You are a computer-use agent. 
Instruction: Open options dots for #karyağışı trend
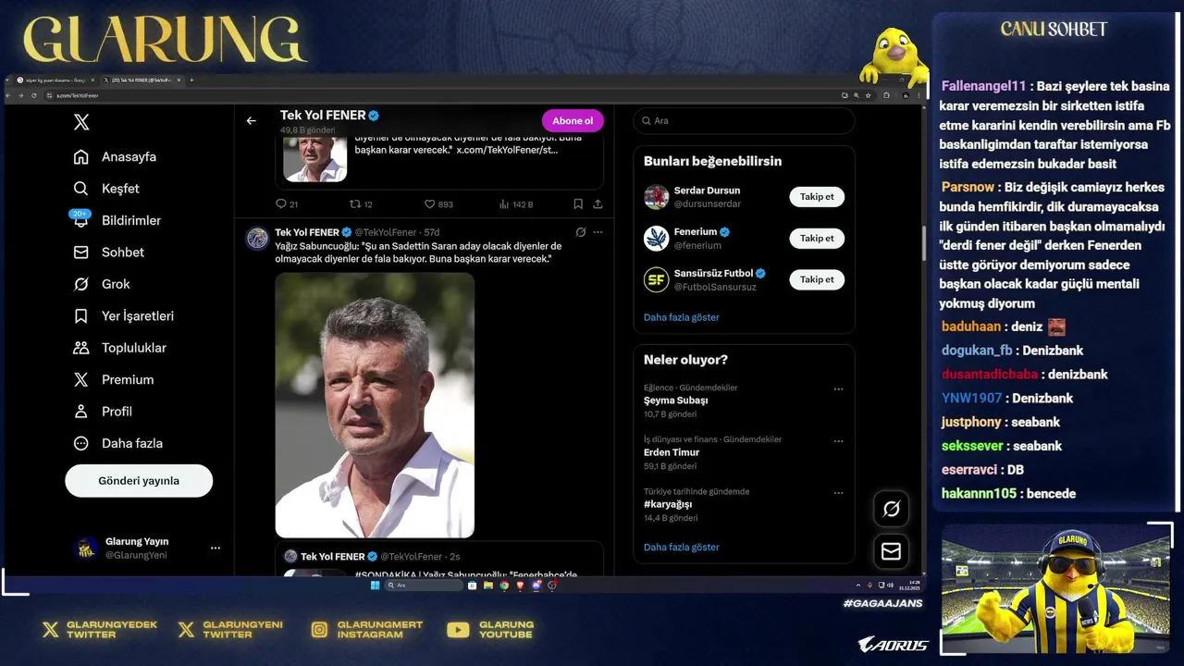[838, 493]
